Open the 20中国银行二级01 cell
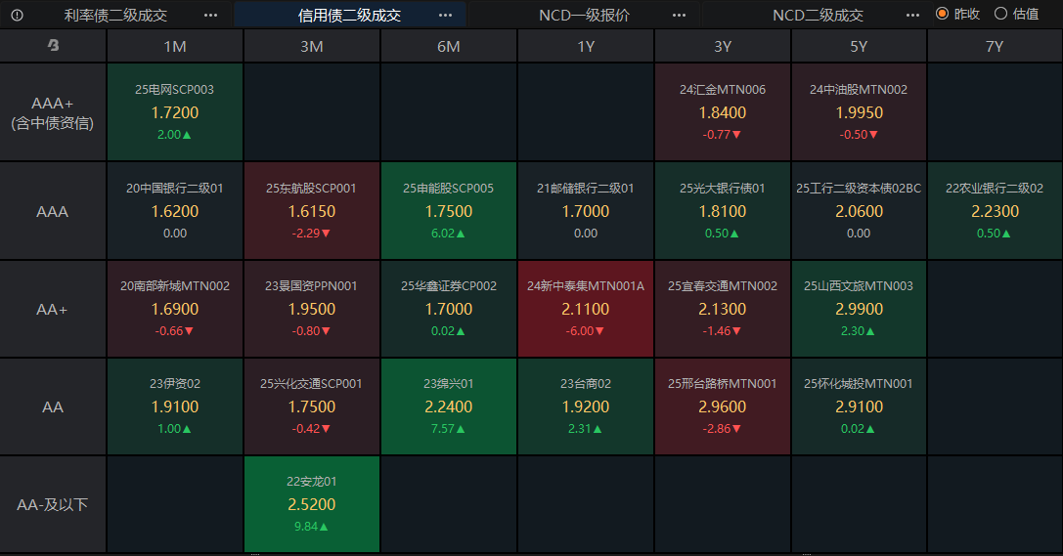Screen dimensions: 1063x556 click(x=175, y=211)
